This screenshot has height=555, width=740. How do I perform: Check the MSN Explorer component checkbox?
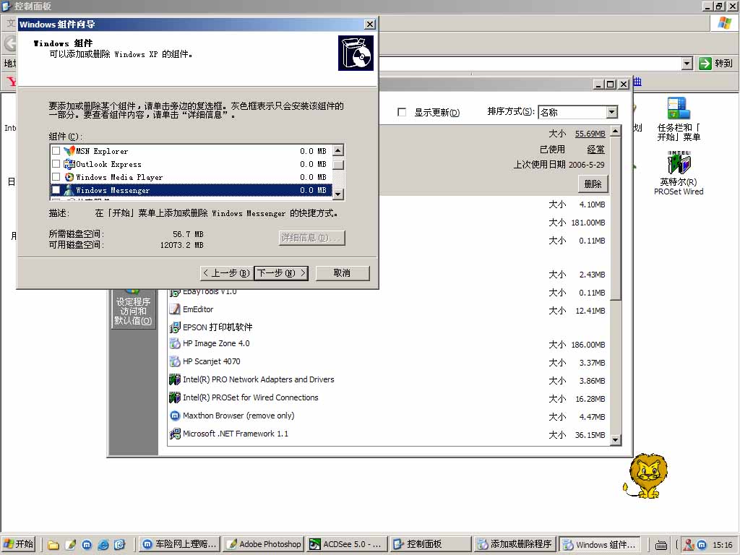tap(56, 151)
